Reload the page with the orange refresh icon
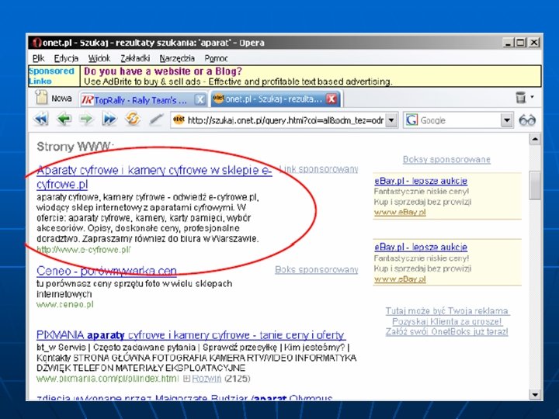559x419 pixels. click(x=133, y=119)
